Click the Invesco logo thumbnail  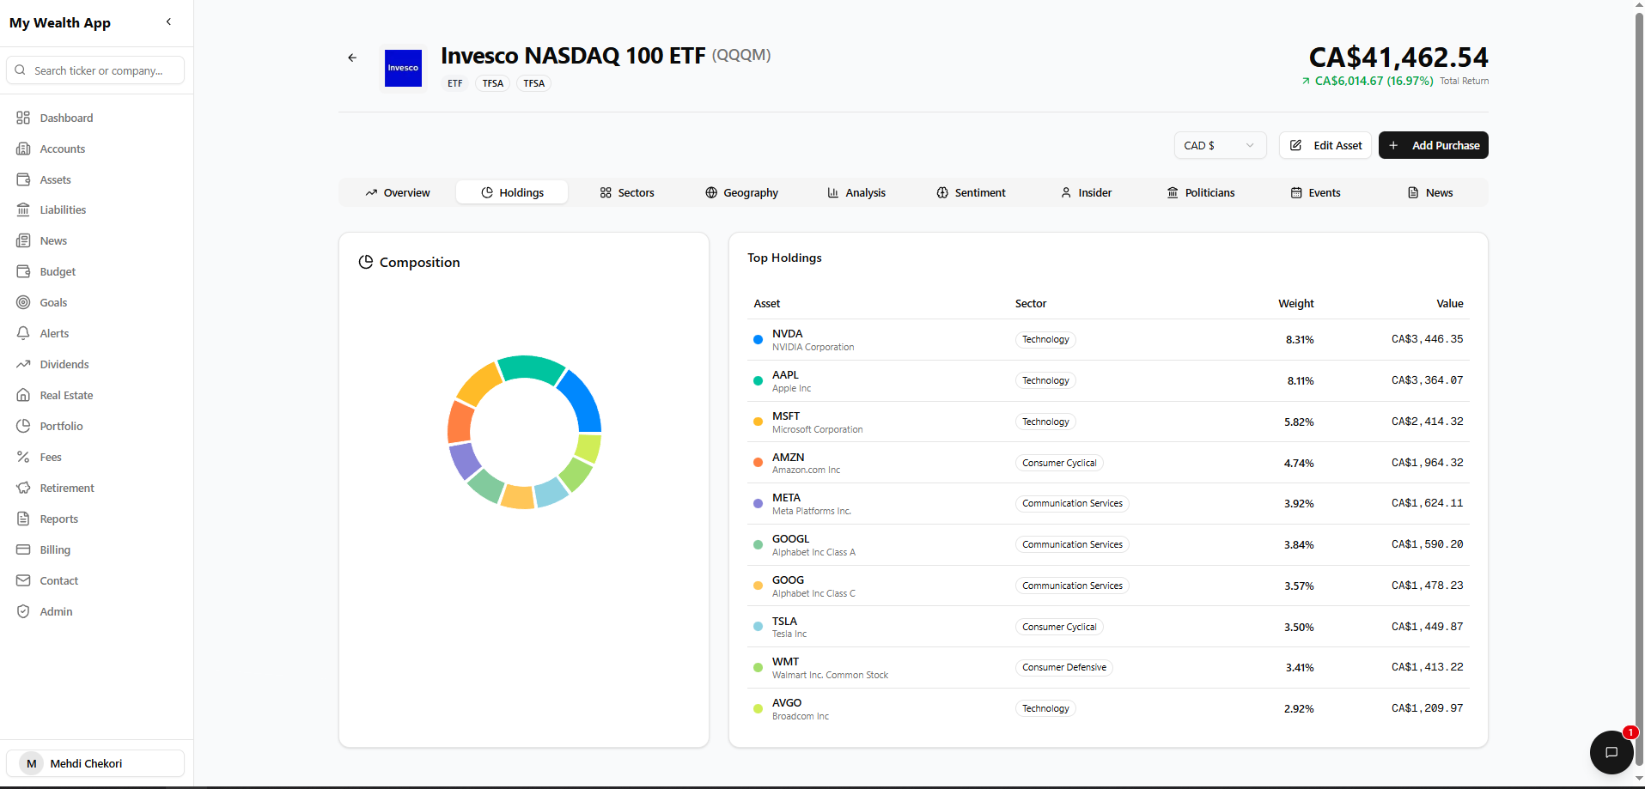(403, 68)
